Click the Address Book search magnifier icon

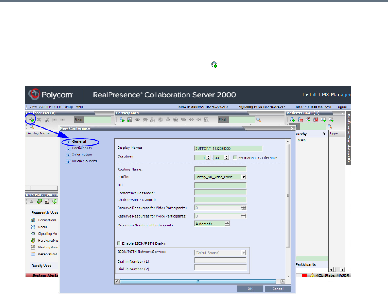click(x=330, y=127)
